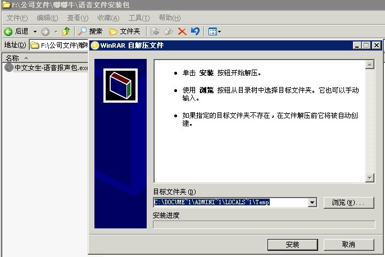This screenshot has width=385, height=257.
Task: Open the Back button history dropdown arrow
Action: click(x=35, y=31)
